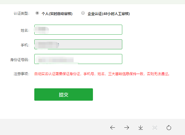Click the pale green strip at page top
The image size is (185, 135).
point(93,2)
